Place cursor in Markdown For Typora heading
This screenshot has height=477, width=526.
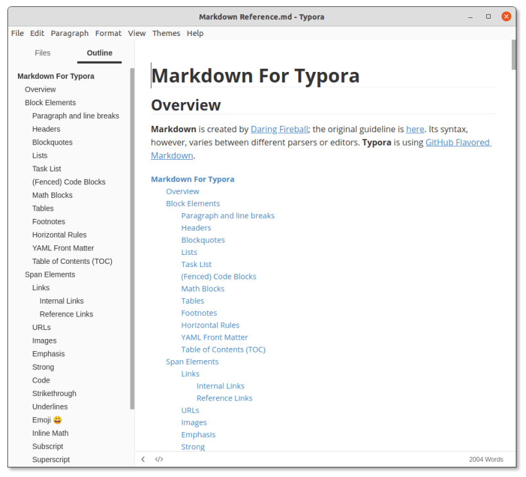pyautogui.click(x=255, y=76)
